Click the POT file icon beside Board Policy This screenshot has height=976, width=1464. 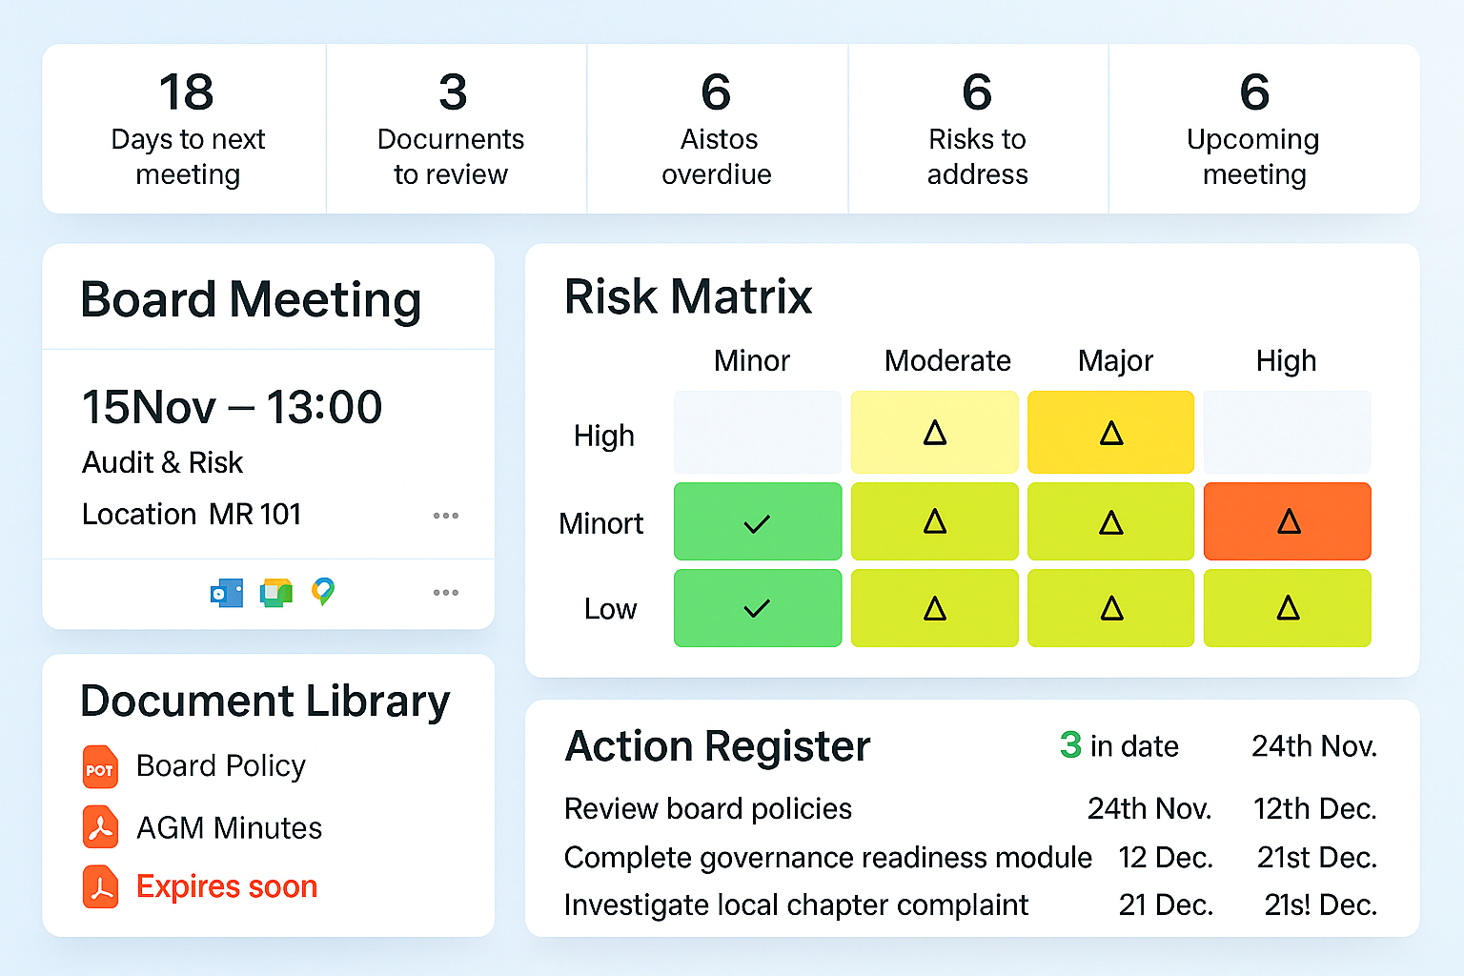[100, 767]
